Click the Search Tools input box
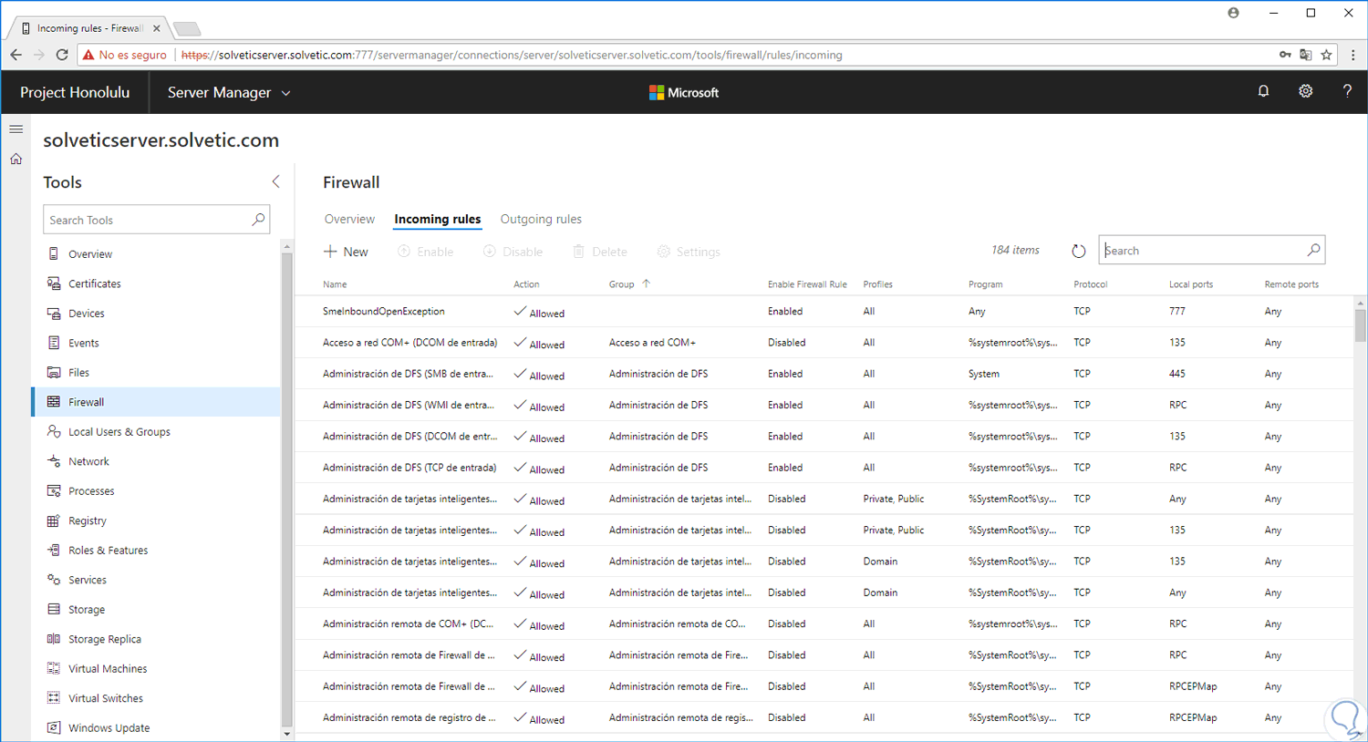This screenshot has height=742, width=1368. (148, 220)
